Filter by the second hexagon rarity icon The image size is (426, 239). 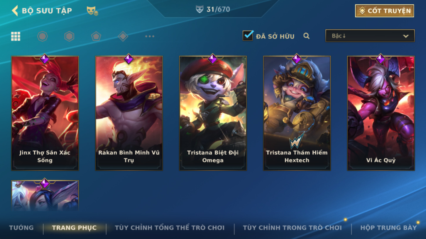[x=69, y=36]
